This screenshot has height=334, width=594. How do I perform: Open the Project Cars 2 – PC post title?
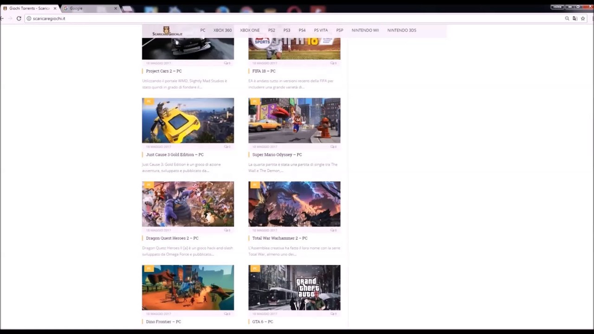[164, 71]
